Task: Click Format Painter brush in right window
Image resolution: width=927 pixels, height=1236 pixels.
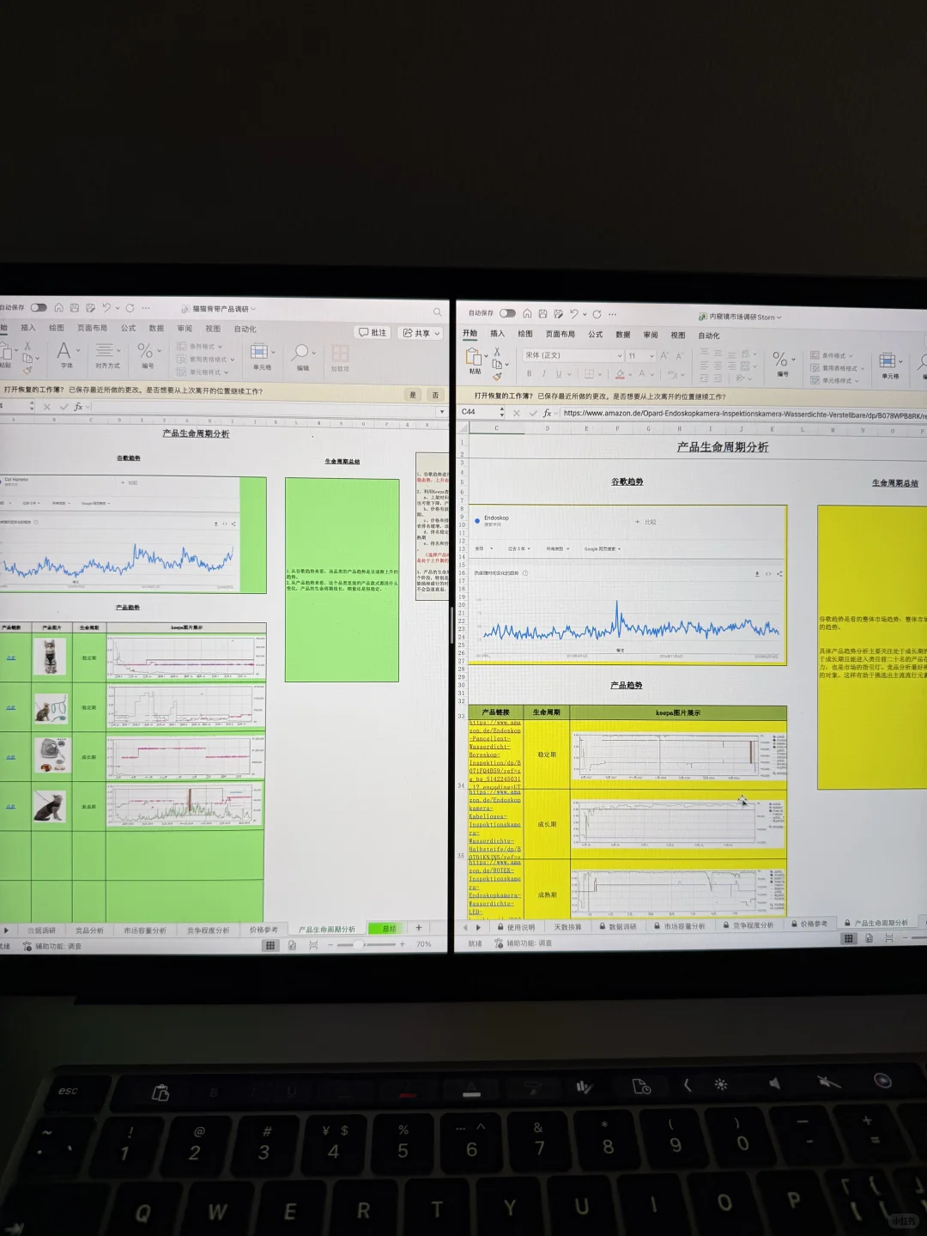Action: click(x=497, y=376)
